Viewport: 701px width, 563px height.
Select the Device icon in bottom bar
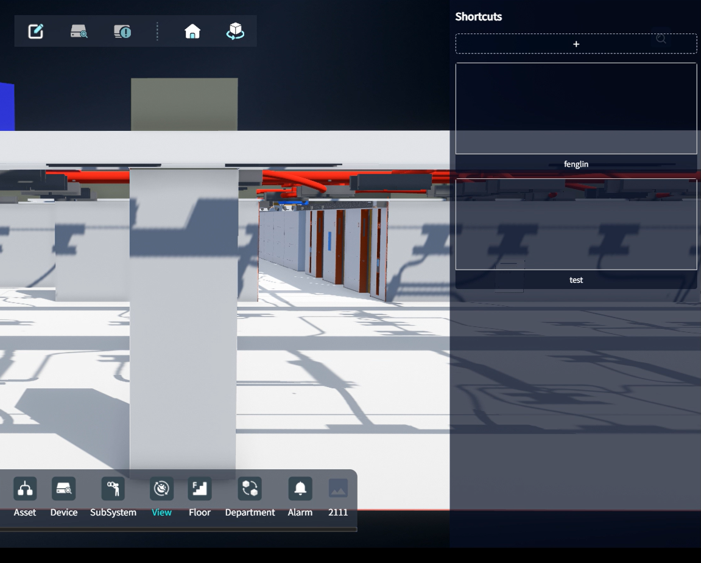click(64, 489)
